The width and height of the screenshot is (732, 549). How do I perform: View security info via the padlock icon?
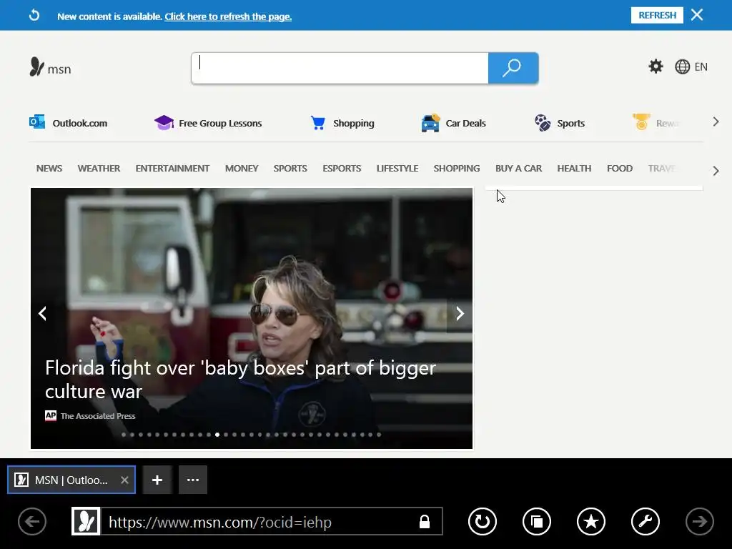(425, 521)
